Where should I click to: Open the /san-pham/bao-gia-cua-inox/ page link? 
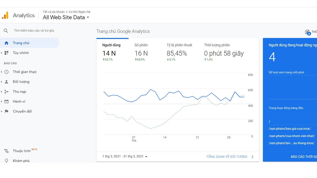(290, 129)
